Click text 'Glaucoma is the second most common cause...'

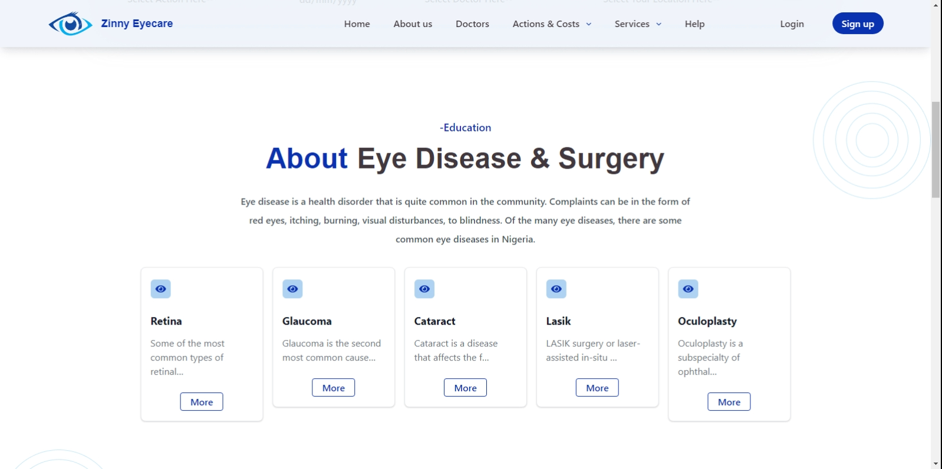coord(331,351)
